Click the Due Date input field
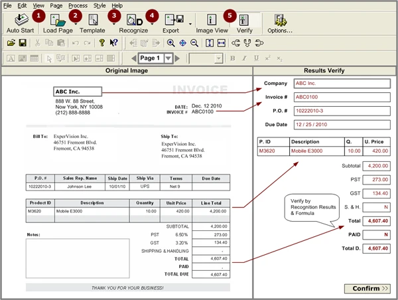 click(x=342, y=125)
